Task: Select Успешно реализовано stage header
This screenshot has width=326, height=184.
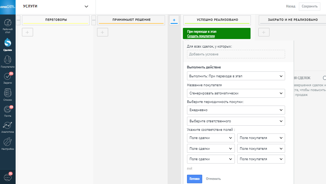Action: [x=217, y=20]
